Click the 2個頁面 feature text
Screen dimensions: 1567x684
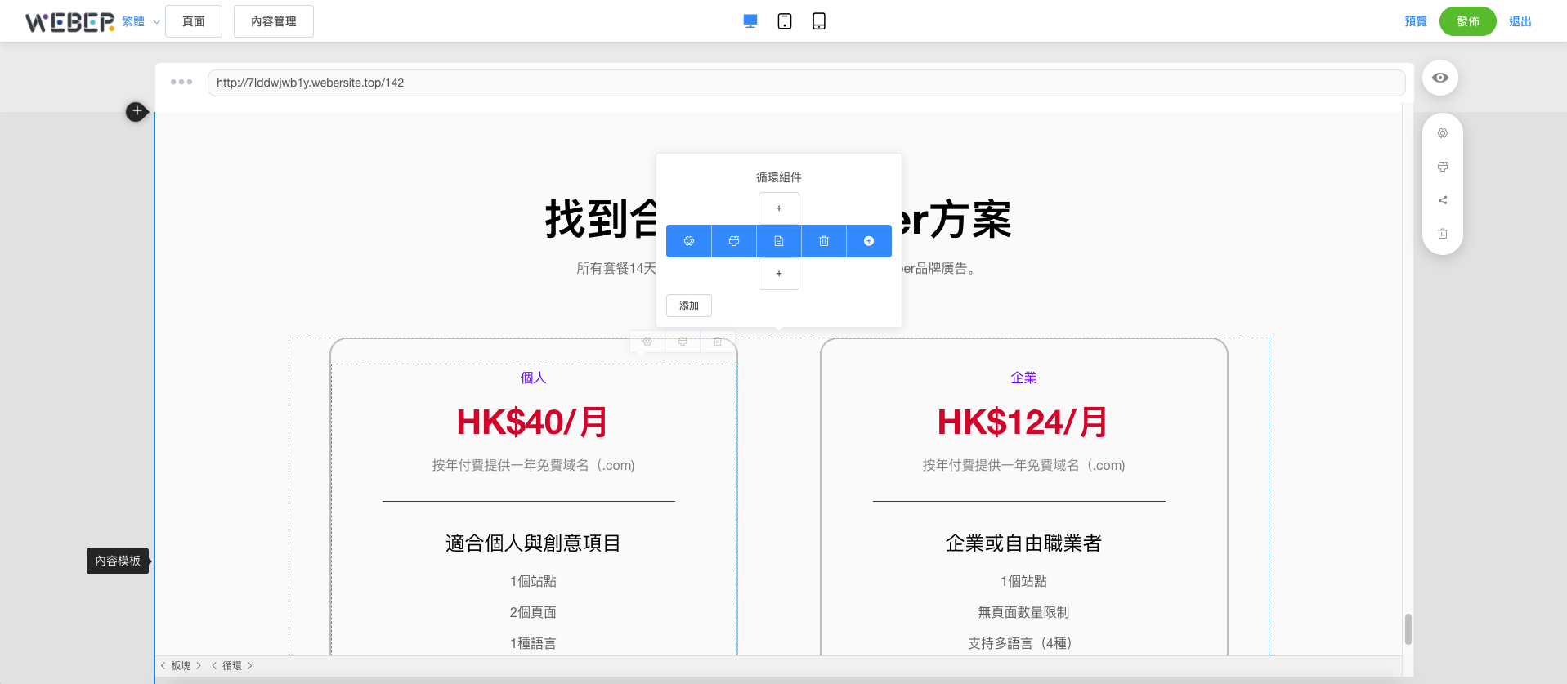click(x=533, y=612)
